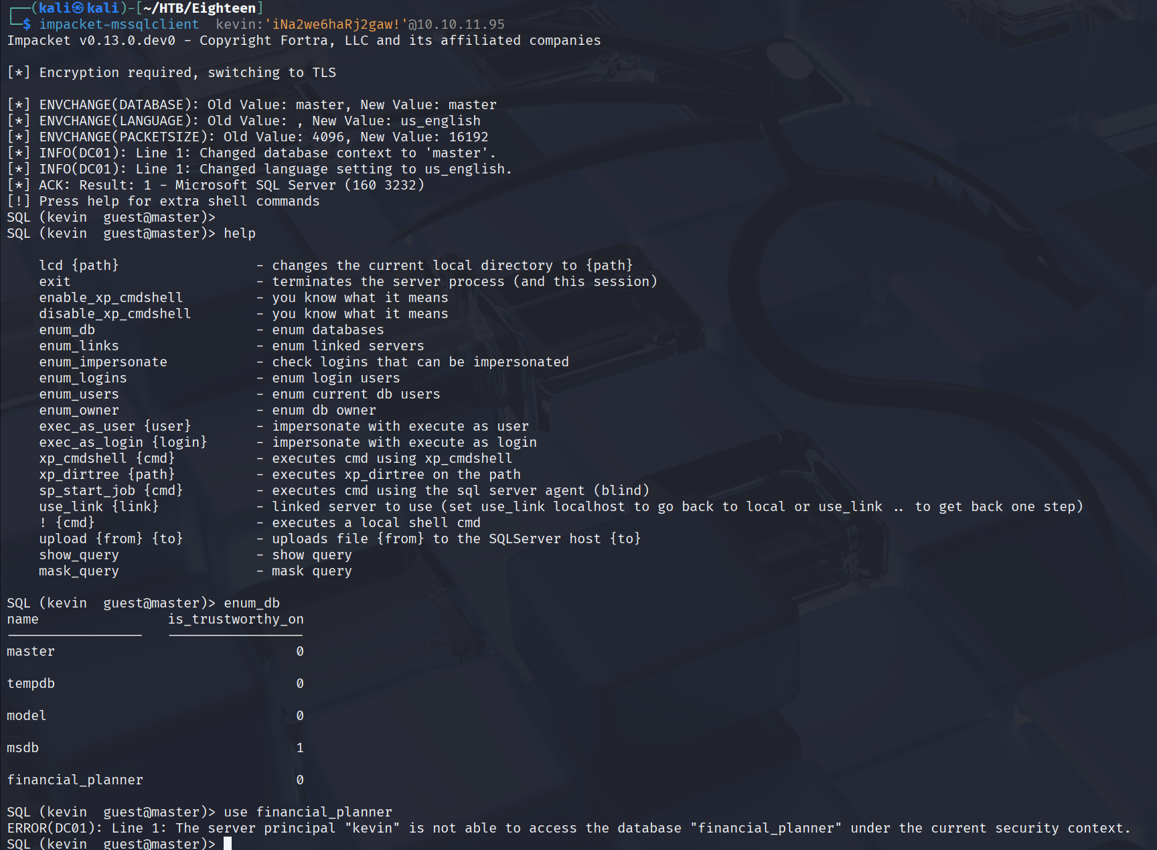Click the ENVCHANGE(LANGUAGE) output line
Screen dimensions: 1157x850
point(244,121)
